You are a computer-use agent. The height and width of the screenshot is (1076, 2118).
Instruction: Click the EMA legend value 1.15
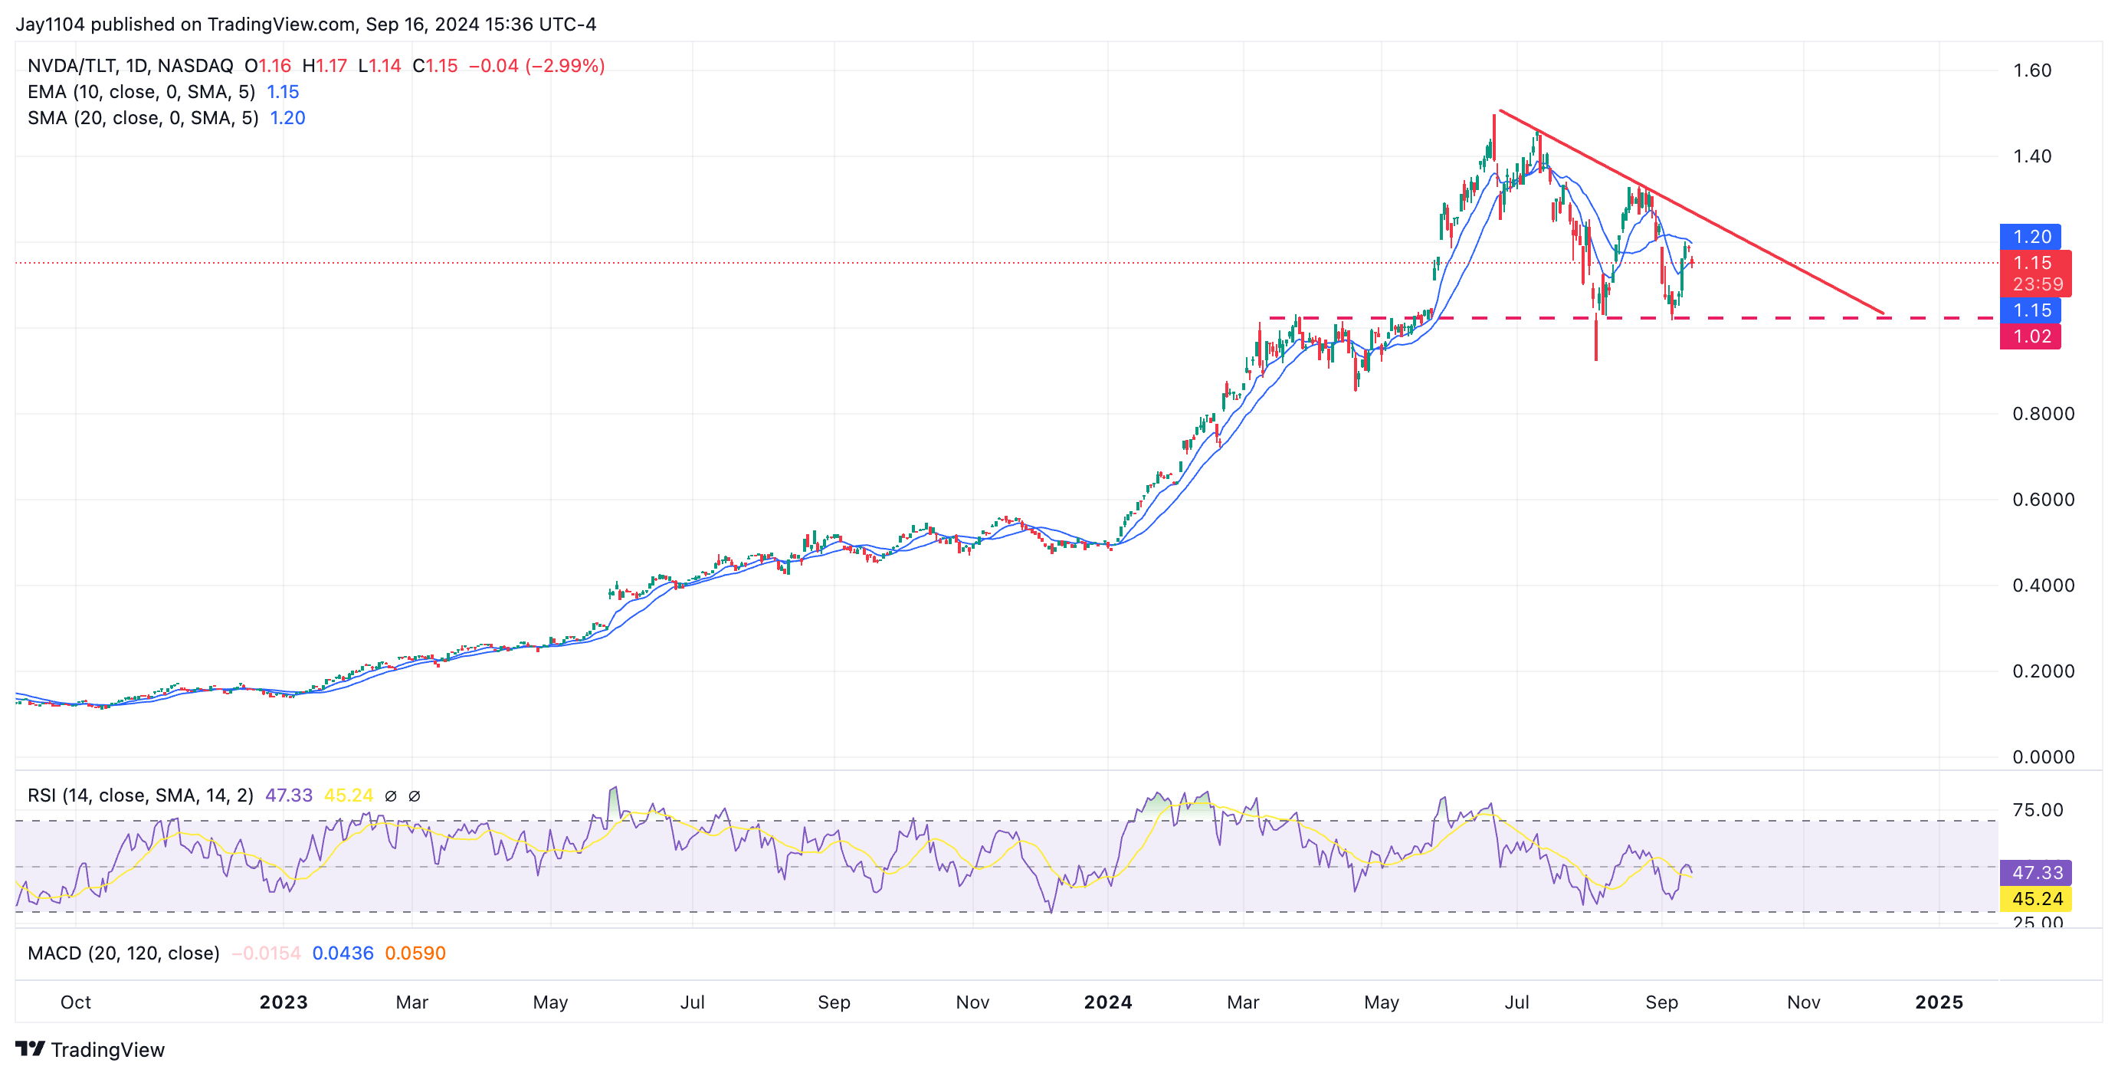pos(283,92)
